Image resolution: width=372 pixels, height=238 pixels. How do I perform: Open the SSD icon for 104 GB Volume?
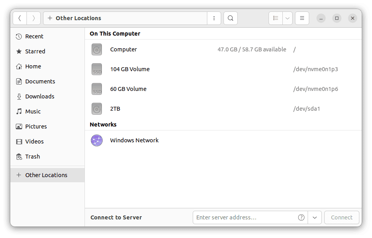tap(97, 69)
